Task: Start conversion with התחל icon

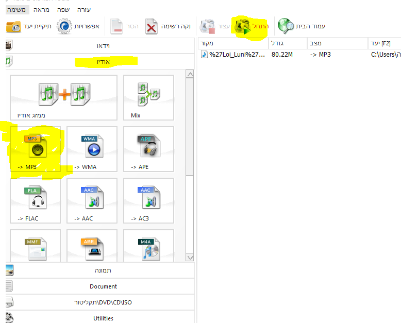Action: (x=243, y=26)
